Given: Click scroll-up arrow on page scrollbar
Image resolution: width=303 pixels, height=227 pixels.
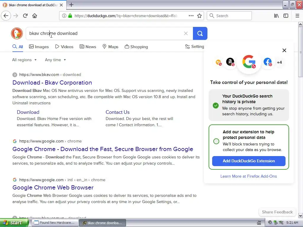Looking at the screenshot, I should coord(300,24).
